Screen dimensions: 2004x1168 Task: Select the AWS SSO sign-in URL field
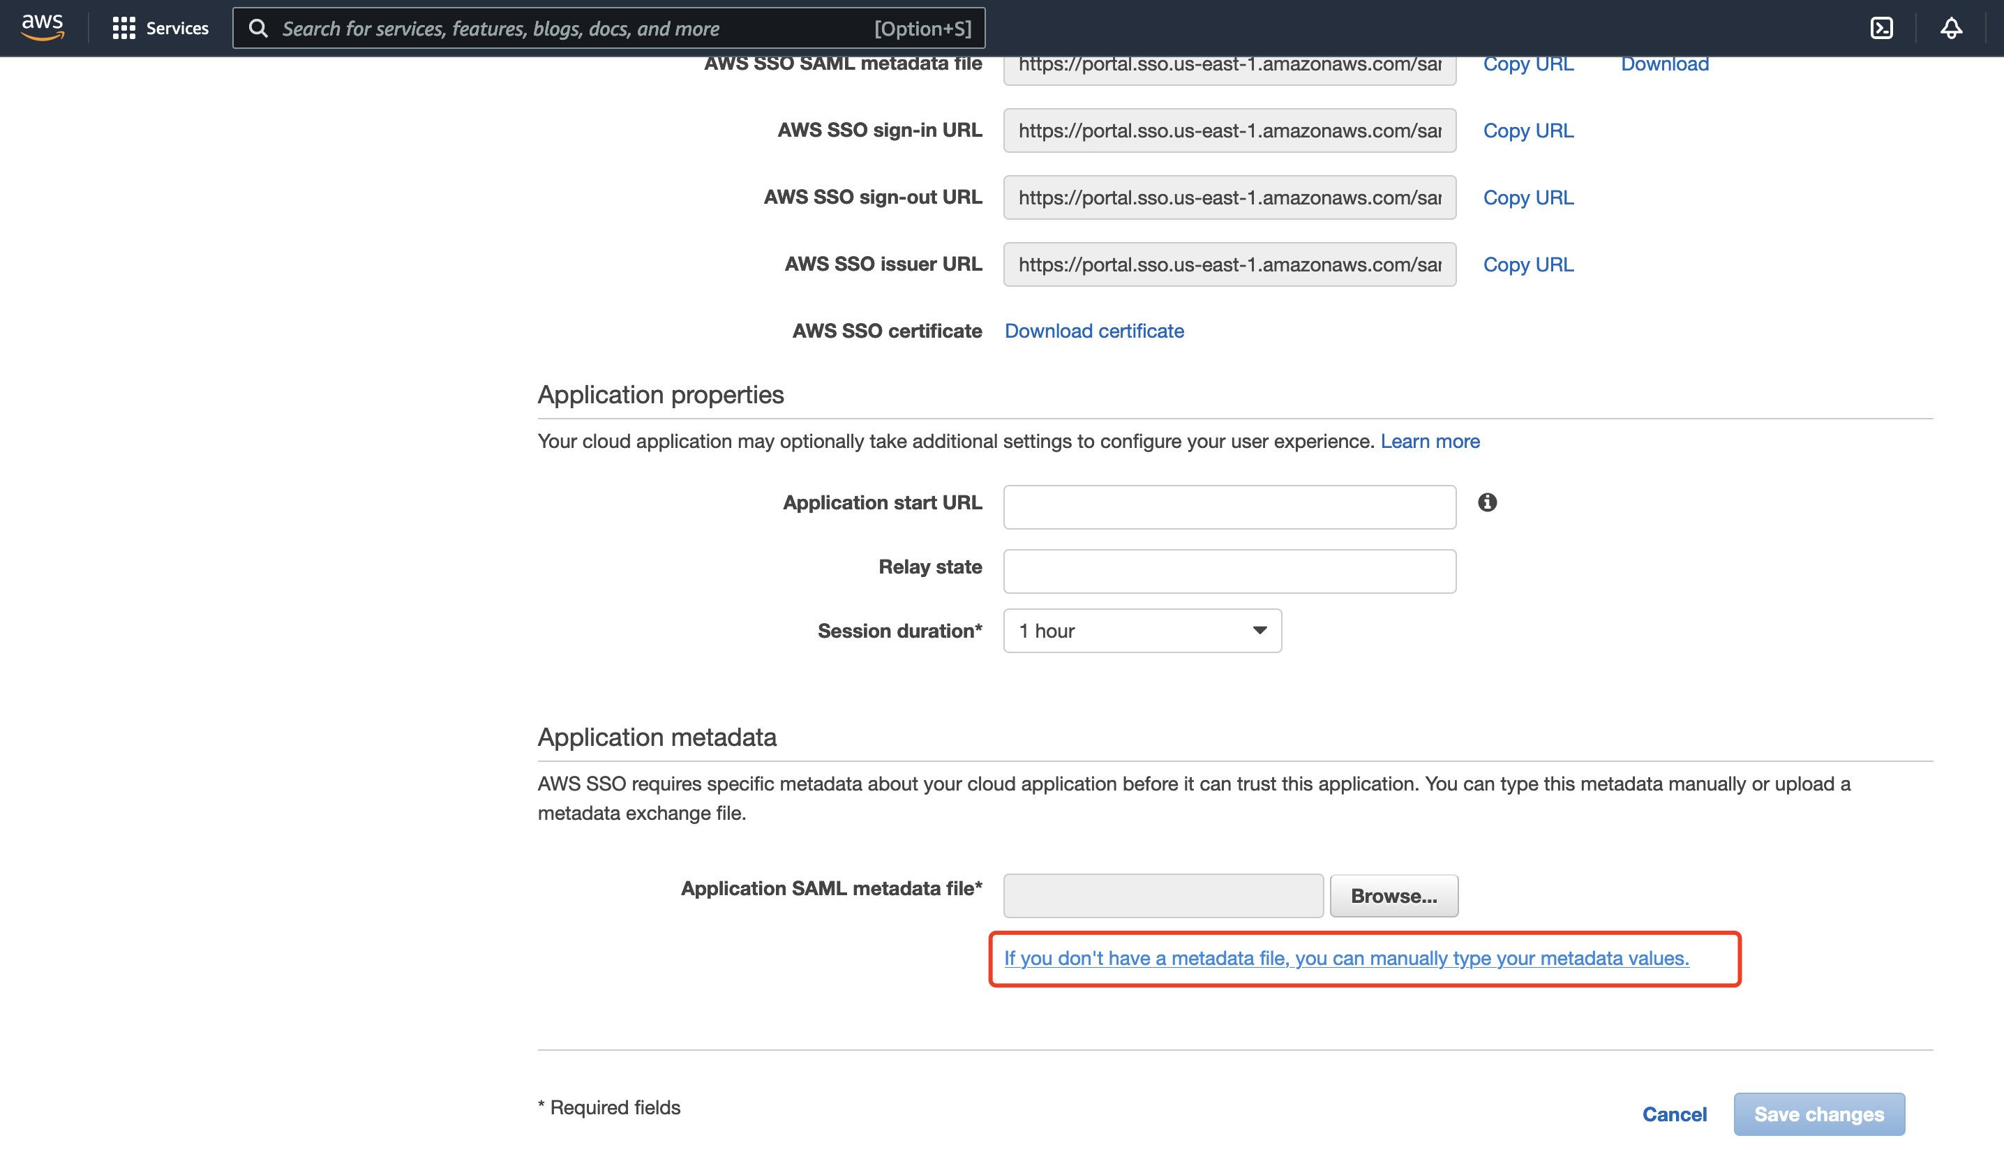click(x=1229, y=130)
